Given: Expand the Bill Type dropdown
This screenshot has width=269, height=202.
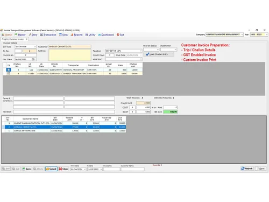Looking at the screenshot, I should (x=35, y=47).
